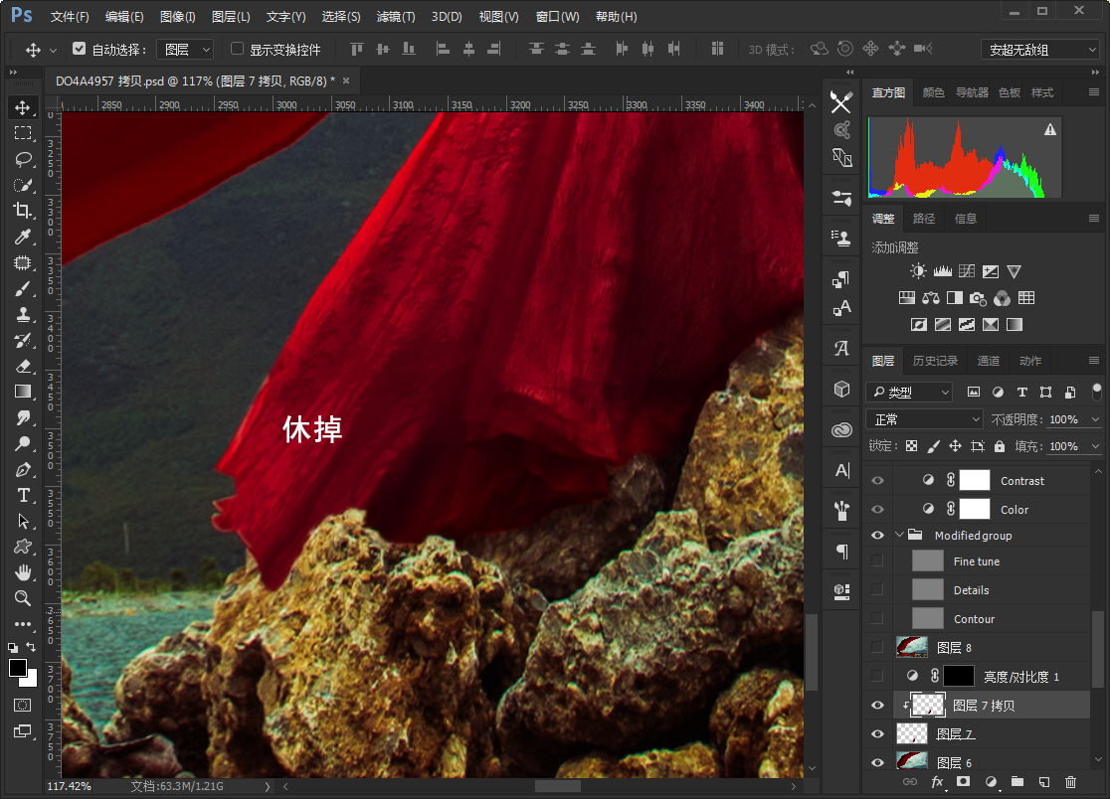
Task: Add a Color Balance adjustment
Action: pos(930,298)
